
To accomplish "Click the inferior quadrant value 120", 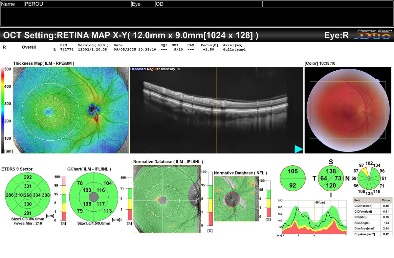I will click(x=331, y=185).
